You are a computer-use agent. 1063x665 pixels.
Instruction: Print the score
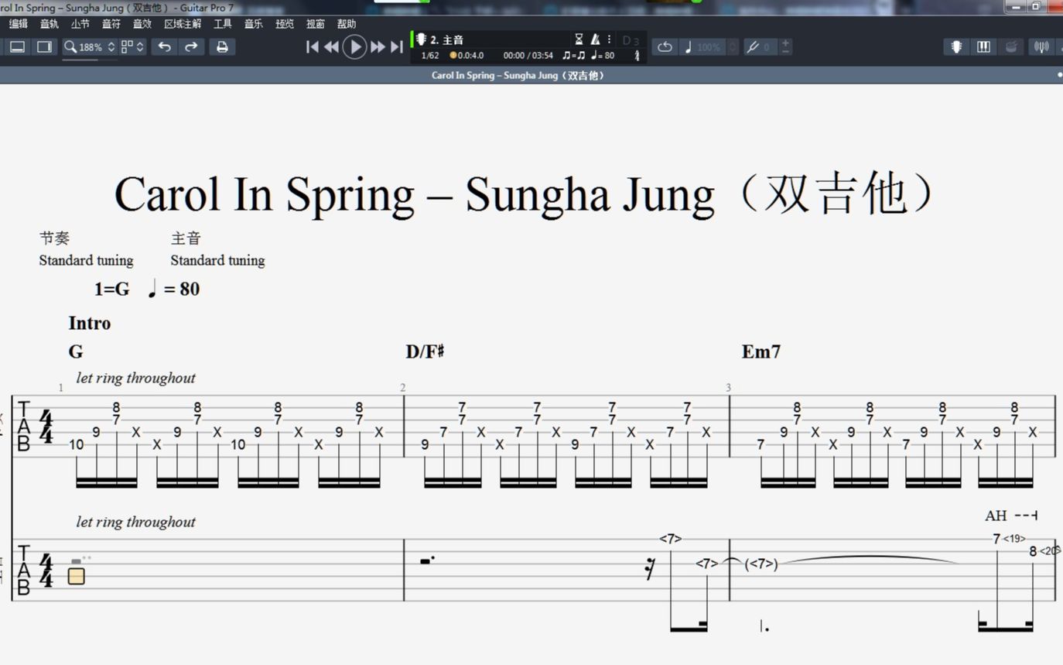click(222, 46)
